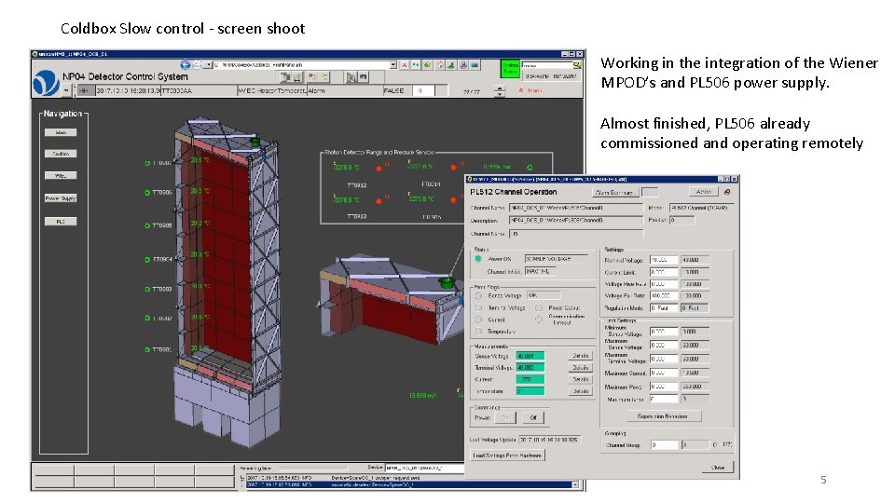The width and height of the screenshot is (895, 503).
Task: Click the alarm row stepper arrows
Action: click(499, 90)
